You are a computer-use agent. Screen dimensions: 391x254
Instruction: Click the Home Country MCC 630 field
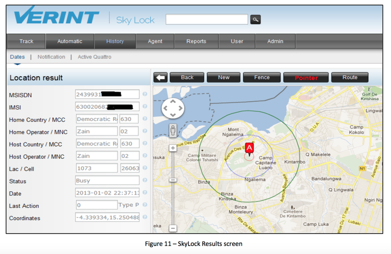pos(129,119)
